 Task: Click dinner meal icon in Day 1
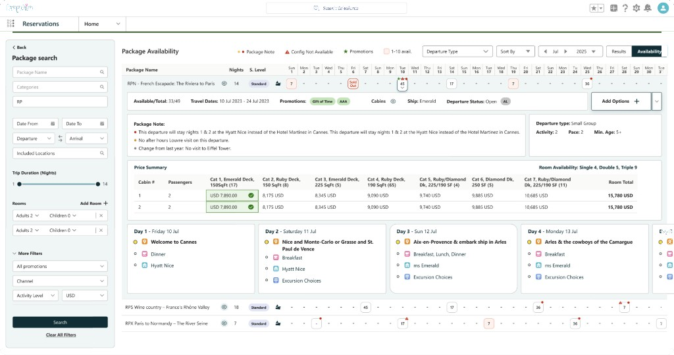coord(145,254)
